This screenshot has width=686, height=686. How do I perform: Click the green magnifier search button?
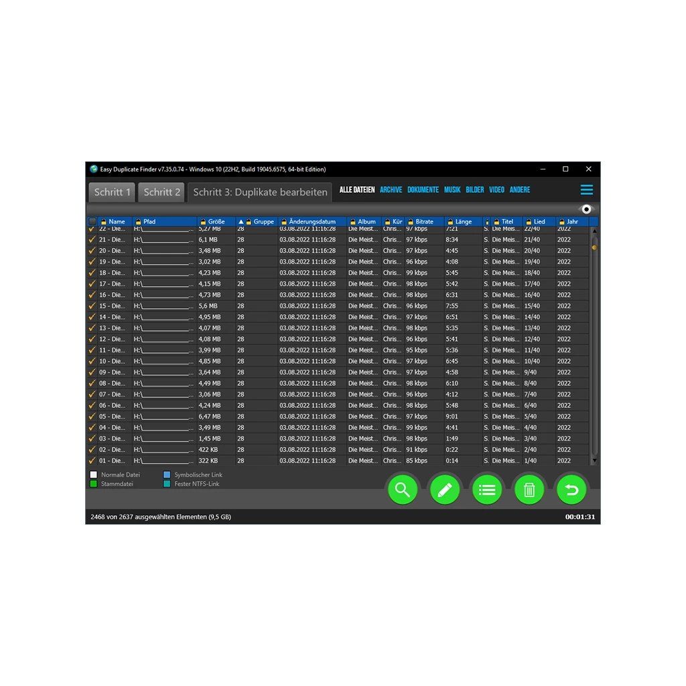coord(403,490)
